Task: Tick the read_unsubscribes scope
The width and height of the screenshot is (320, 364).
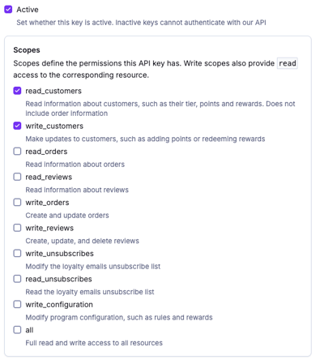Action: click(17, 279)
